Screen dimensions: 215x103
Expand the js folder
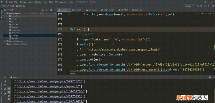coord(7,22)
